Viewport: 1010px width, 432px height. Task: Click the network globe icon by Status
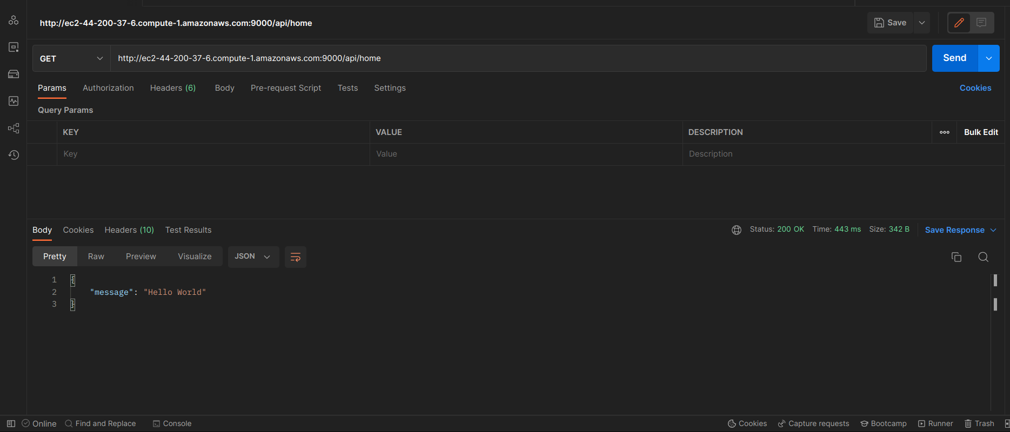(x=736, y=230)
